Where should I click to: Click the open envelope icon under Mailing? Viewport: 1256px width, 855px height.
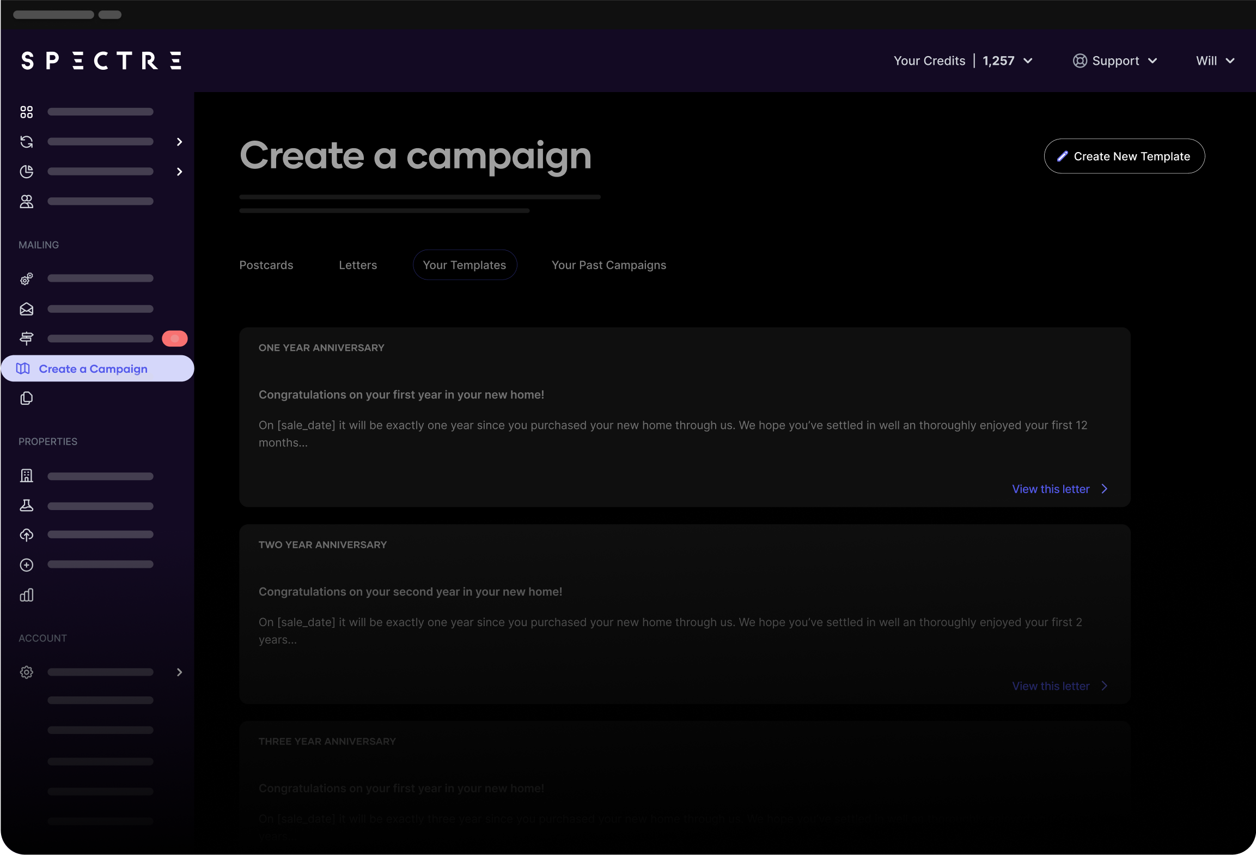pyautogui.click(x=26, y=309)
